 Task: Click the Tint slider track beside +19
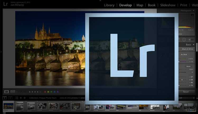182,61
